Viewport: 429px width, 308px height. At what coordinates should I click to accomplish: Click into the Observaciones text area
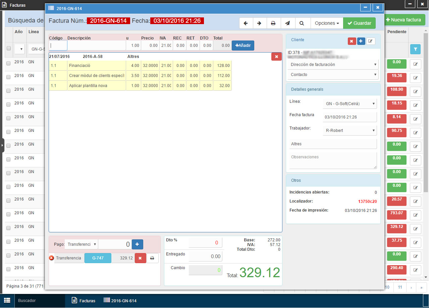(x=333, y=161)
